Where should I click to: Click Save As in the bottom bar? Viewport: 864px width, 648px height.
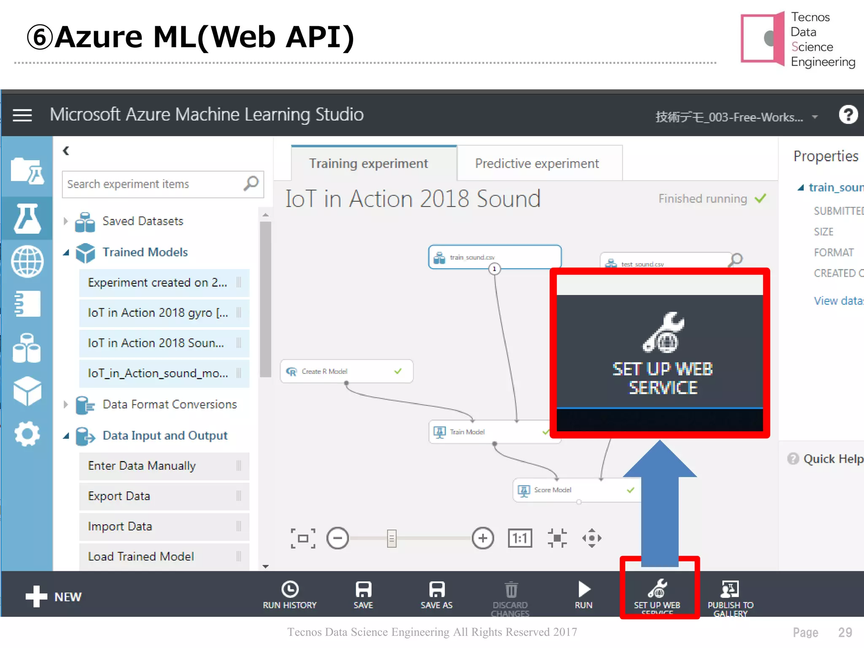point(437,595)
